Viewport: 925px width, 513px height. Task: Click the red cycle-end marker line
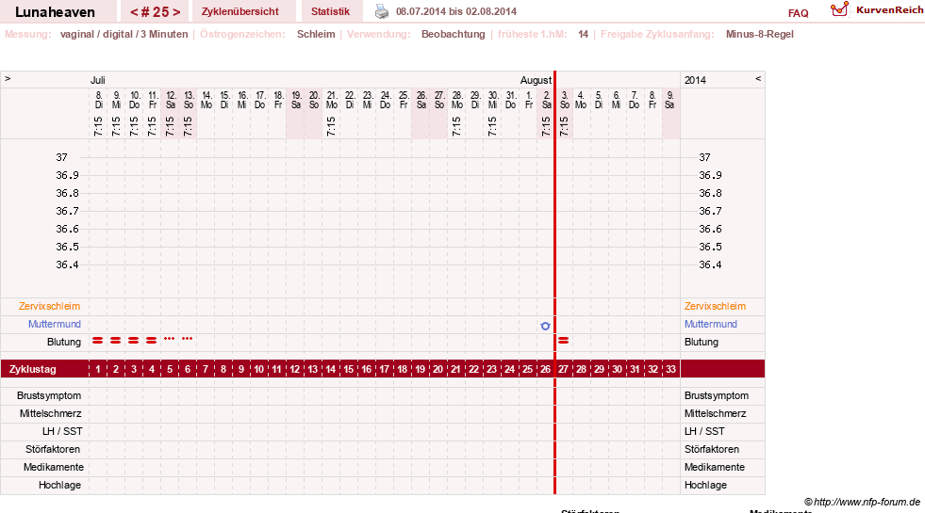(x=554, y=282)
